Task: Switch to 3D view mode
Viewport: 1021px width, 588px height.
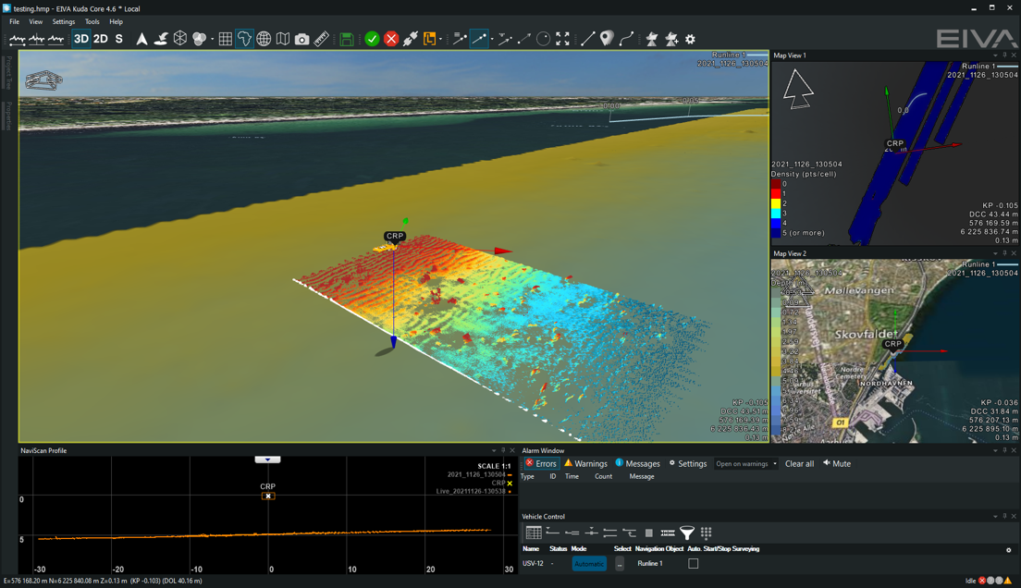Action: [81, 39]
